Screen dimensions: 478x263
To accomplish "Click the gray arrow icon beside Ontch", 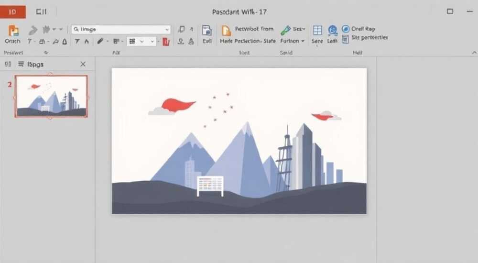I will tap(33, 30).
